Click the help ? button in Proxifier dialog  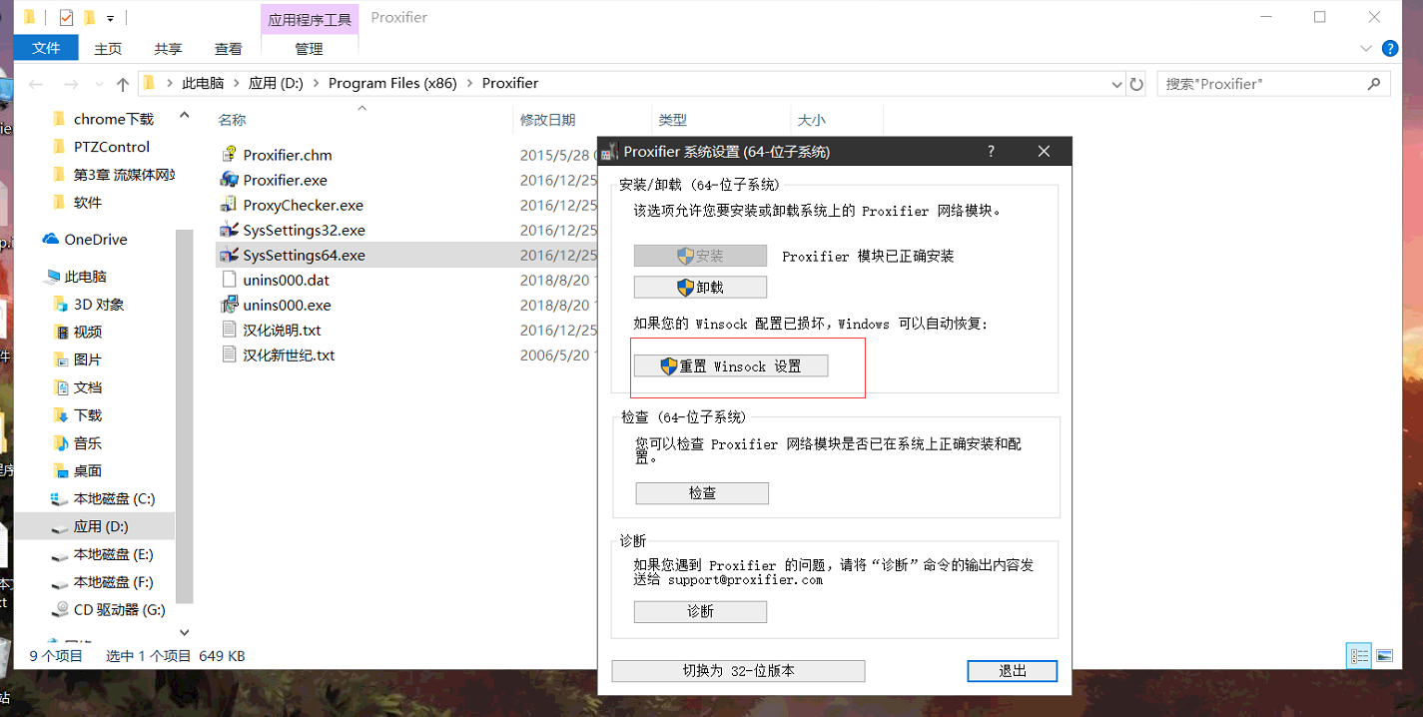[991, 152]
